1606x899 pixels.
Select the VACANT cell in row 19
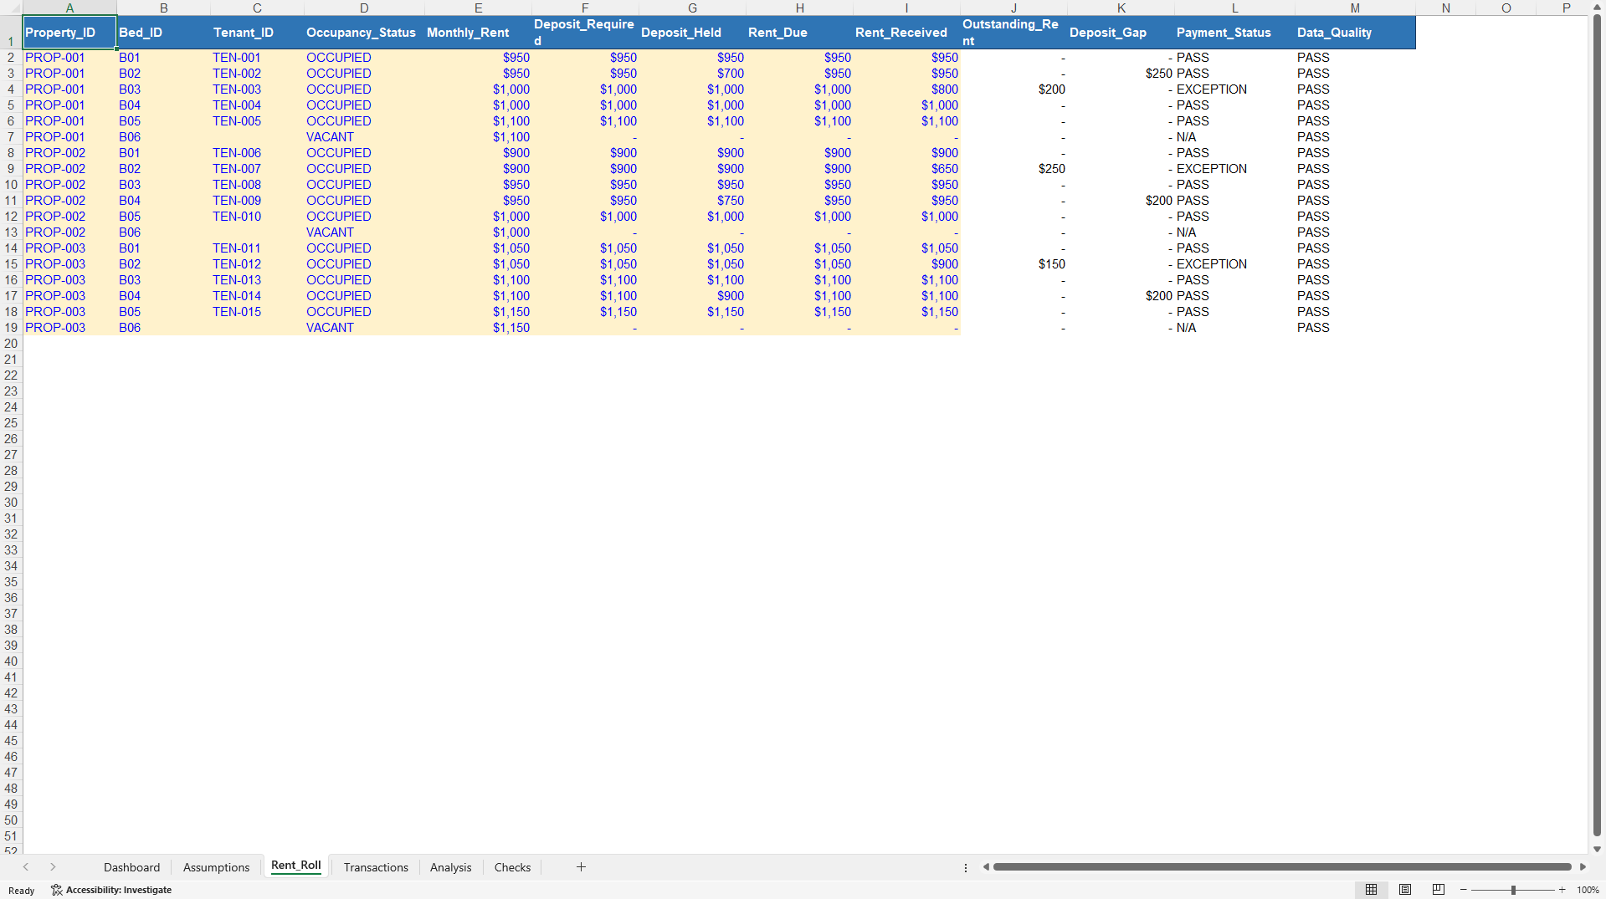[364, 328]
